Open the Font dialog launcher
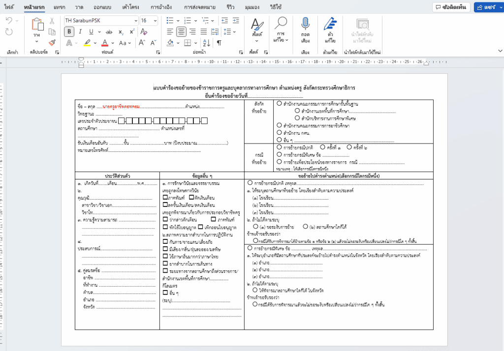The height and width of the screenshot is (351, 504). [x=158, y=52]
